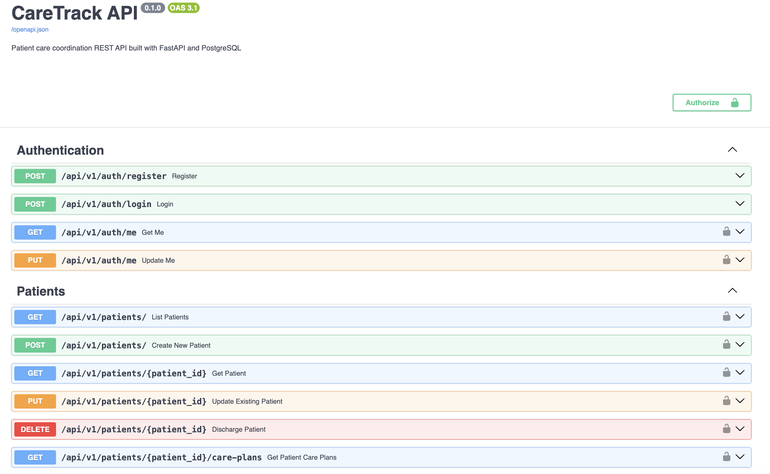Screen dimensions: 770x474
Task: Expand the Register endpoint chevron
Action: coord(740,176)
